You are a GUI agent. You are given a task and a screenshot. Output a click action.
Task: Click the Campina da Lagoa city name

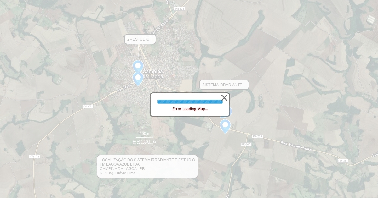(153, 74)
